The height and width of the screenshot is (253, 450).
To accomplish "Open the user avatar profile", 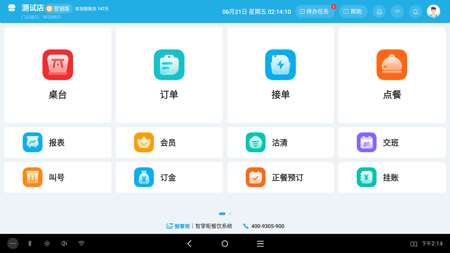I will point(434,11).
